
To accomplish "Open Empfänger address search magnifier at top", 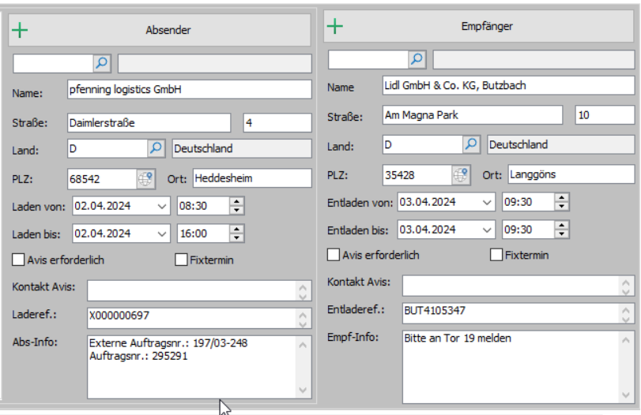I will tap(417, 60).
